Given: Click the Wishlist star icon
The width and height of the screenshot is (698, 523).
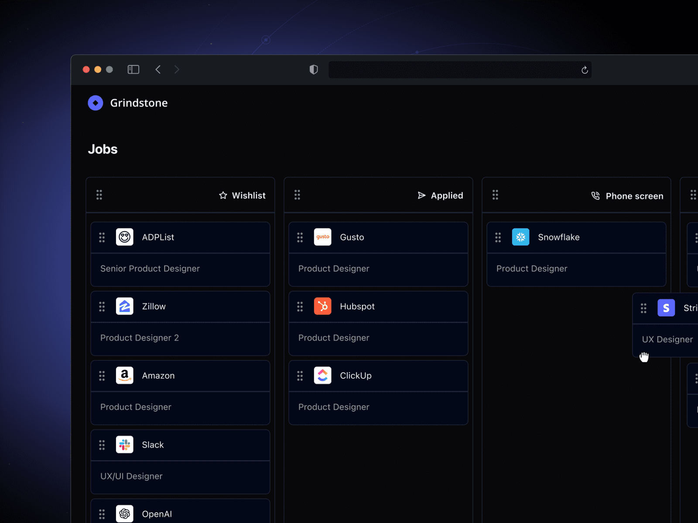Looking at the screenshot, I should pos(223,195).
